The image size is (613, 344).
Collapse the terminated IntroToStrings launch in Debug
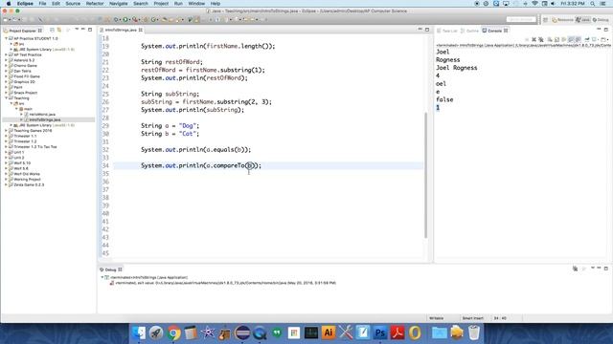click(102, 277)
